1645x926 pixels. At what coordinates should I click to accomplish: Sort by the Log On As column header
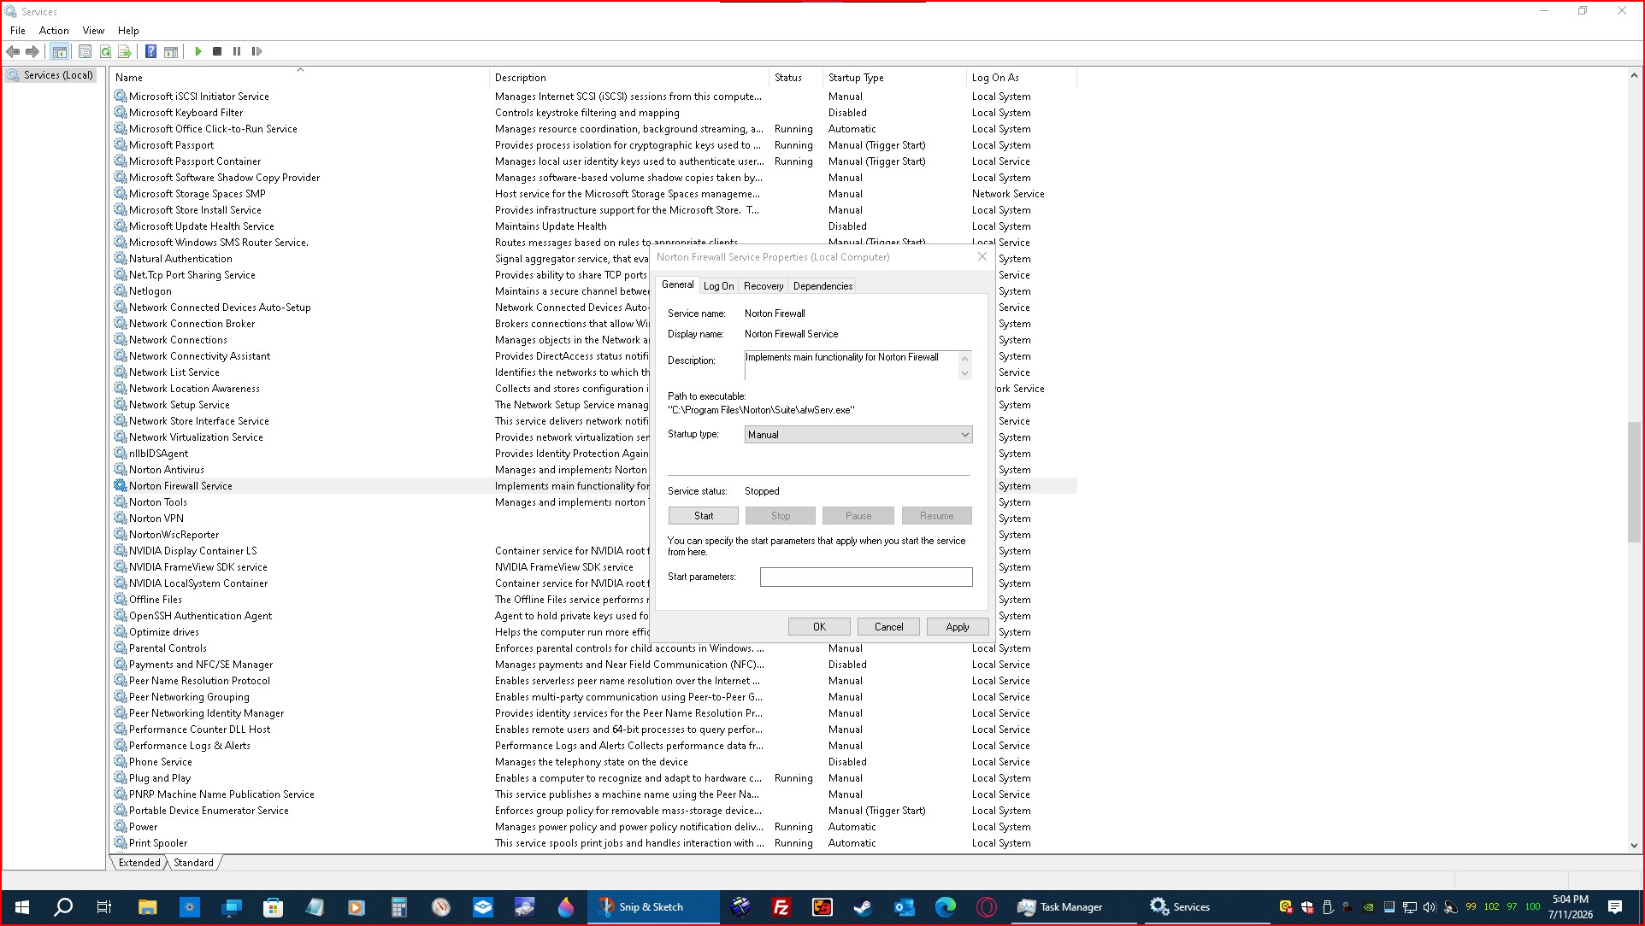1022,78
